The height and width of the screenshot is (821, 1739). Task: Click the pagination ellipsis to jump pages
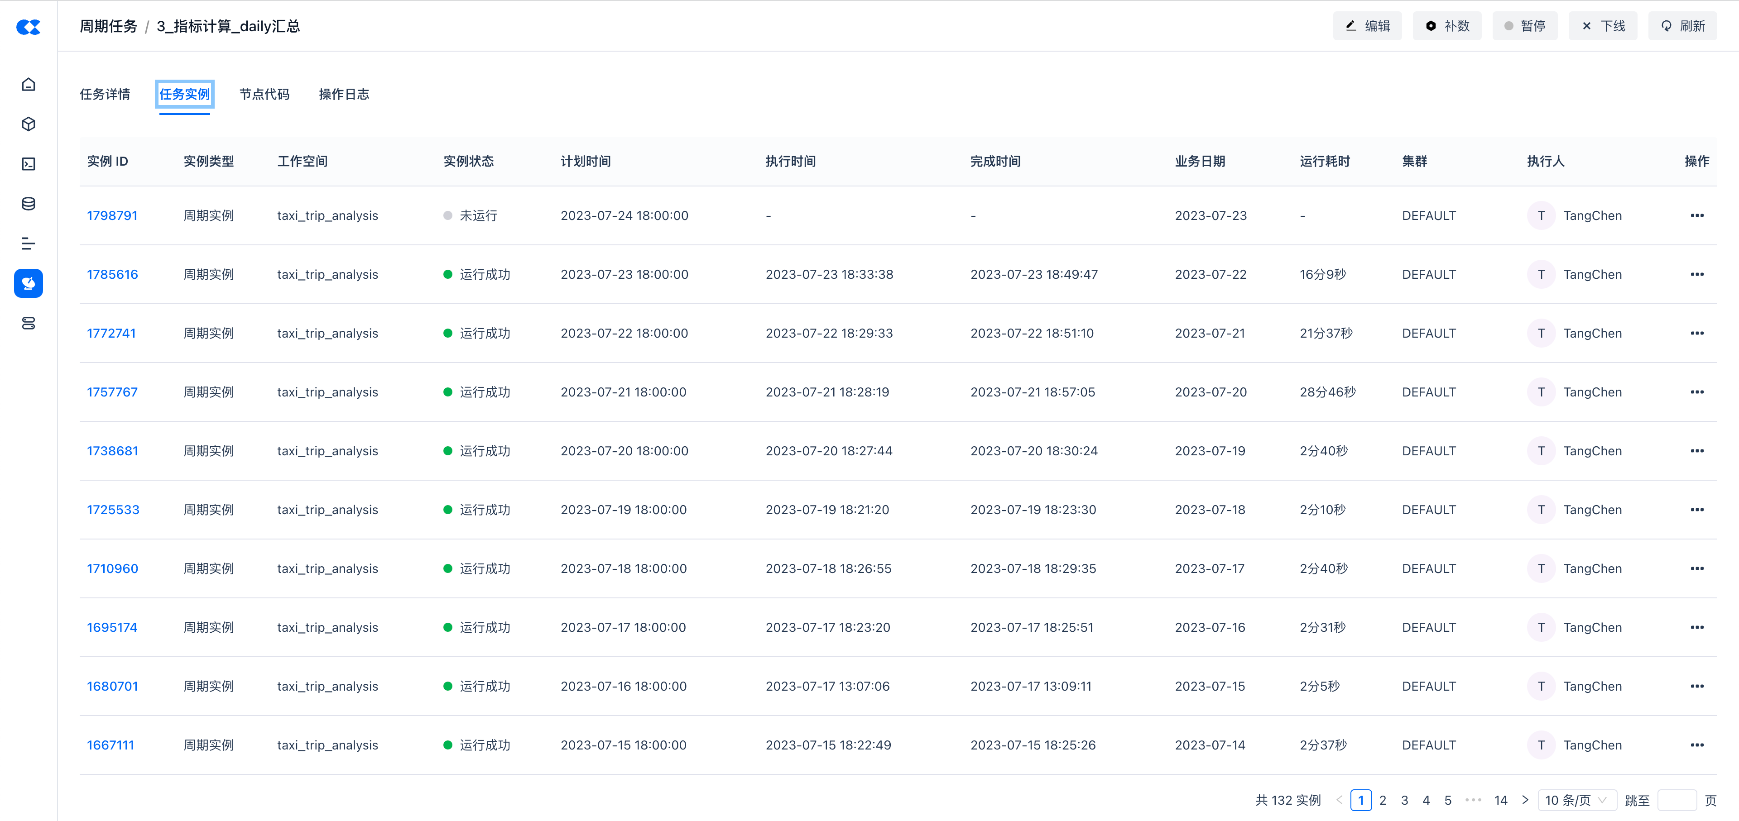click(1473, 800)
